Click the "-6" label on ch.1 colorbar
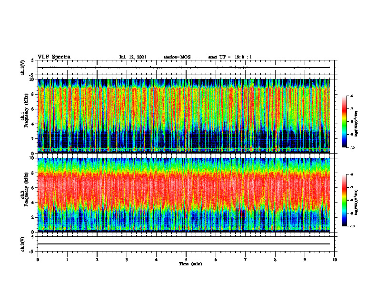Screen dimensions: 377x291 351,96
